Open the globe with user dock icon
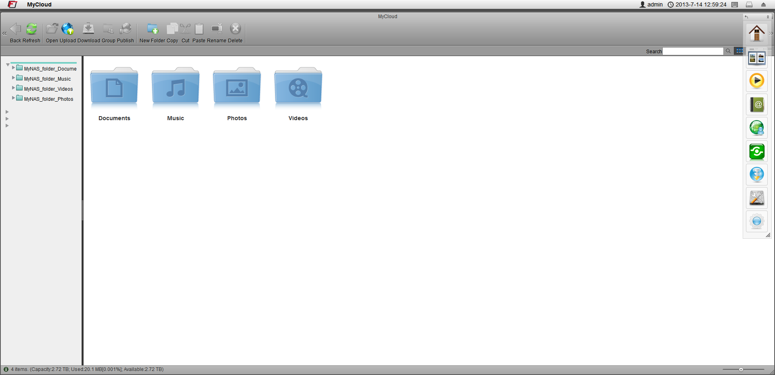Viewport: 775px width, 375px height. pyautogui.click(x=757, y=128)
